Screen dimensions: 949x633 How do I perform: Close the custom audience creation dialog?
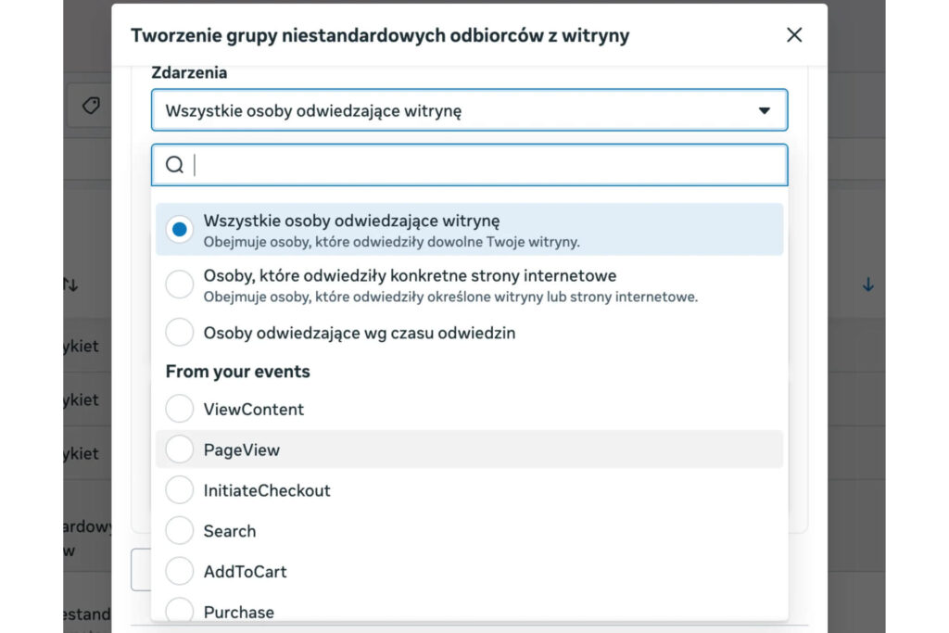click(794, 35)
